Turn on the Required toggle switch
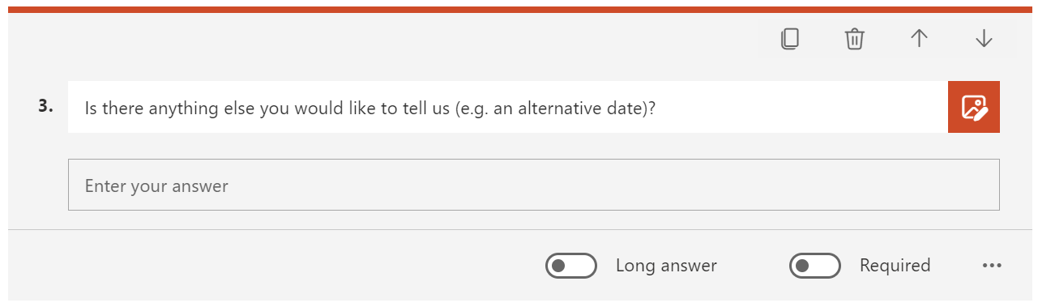The width and height of the screenshot is (1038, 307). click(x=815, y=266)
